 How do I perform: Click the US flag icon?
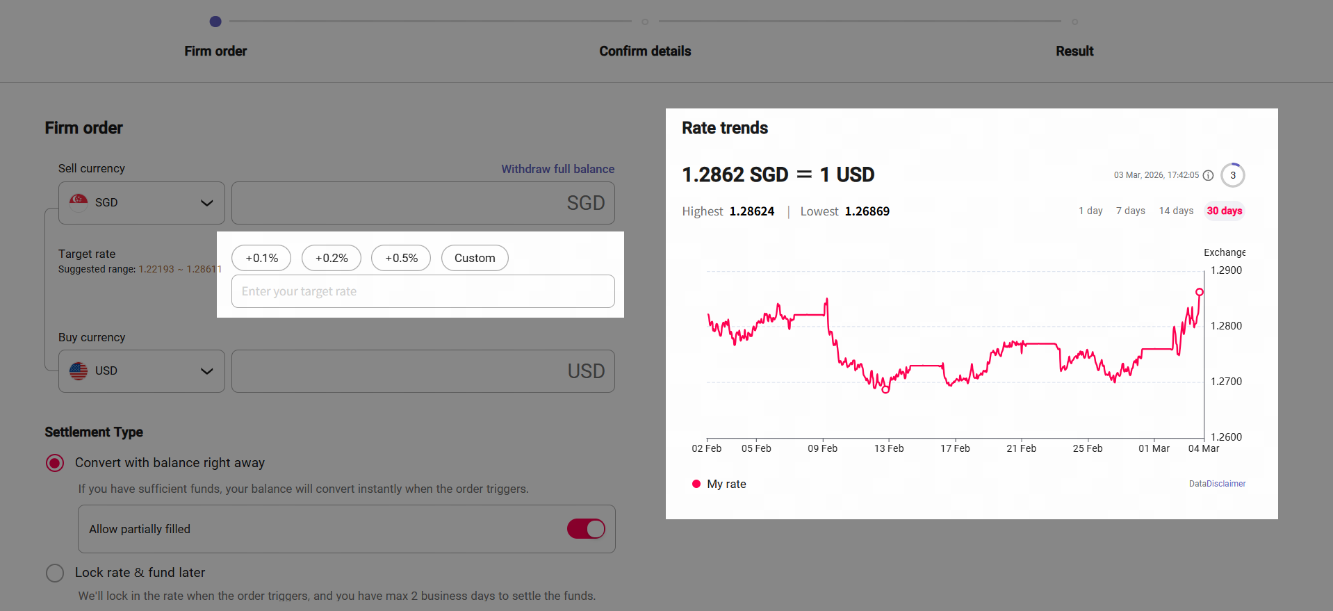point(79,371)
